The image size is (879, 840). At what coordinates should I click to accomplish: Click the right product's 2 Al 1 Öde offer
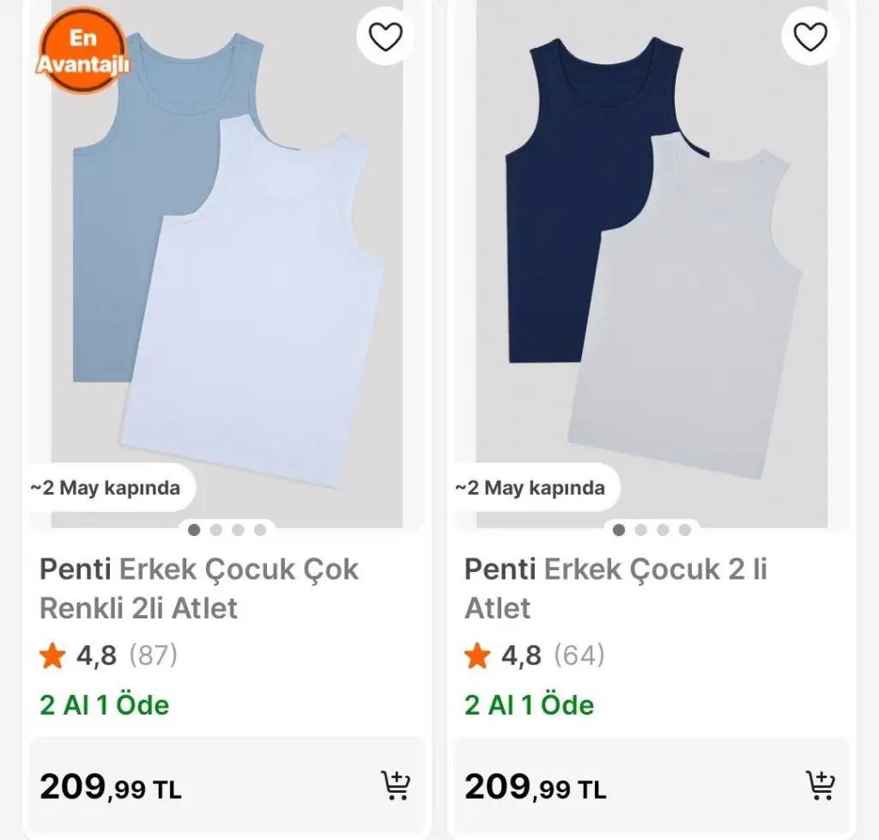pyautogui.click(x=530, y=705)
